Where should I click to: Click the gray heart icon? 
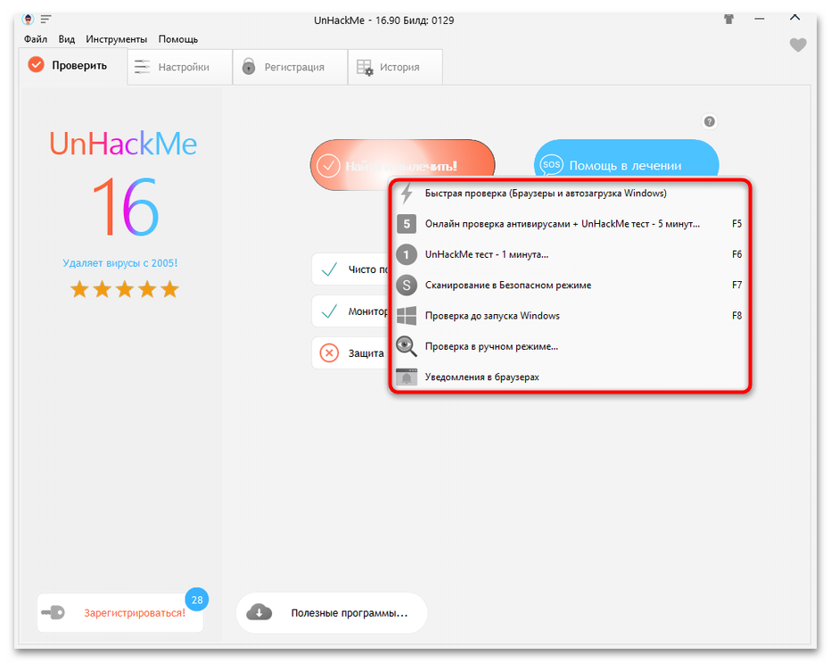[798, 46]
